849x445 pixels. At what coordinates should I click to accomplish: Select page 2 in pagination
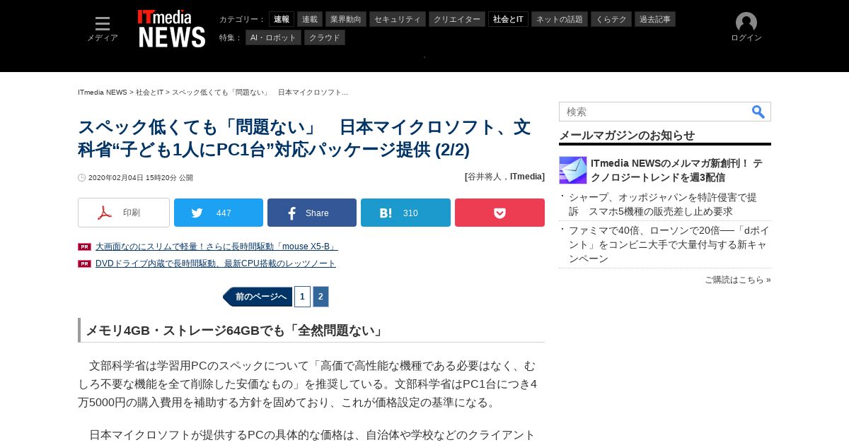pos(320,297)
